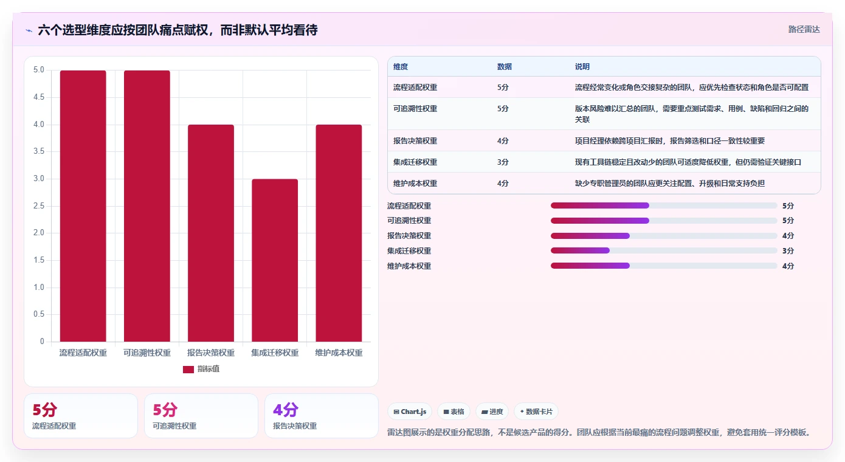Click the 3分 value in the table
Image resolution: width=845 pixels, height=462 pixels.
pyautogui.click(x=503, y=162)
